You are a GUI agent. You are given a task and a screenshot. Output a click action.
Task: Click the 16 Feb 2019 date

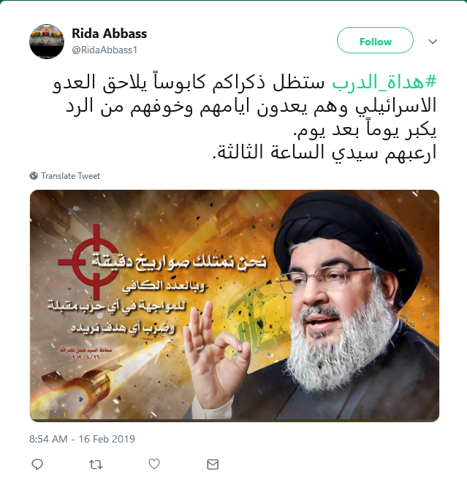[x=107, y=439]
